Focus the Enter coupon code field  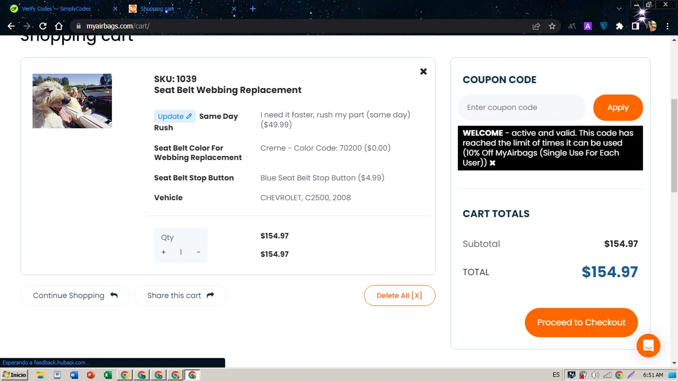point(522,108)
